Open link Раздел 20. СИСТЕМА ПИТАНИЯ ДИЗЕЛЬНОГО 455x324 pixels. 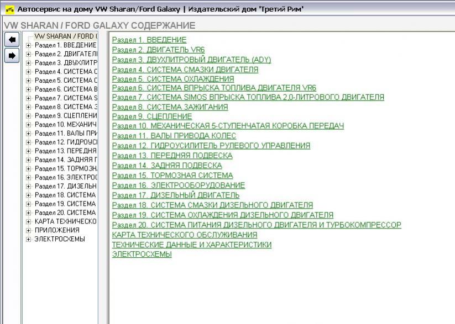[257, 225]
